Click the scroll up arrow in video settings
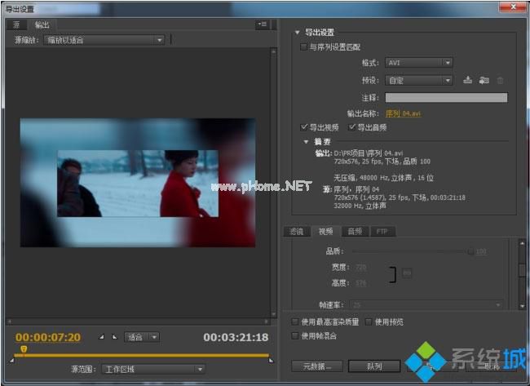This screenshot has width=530, height=386. (522, 243)
